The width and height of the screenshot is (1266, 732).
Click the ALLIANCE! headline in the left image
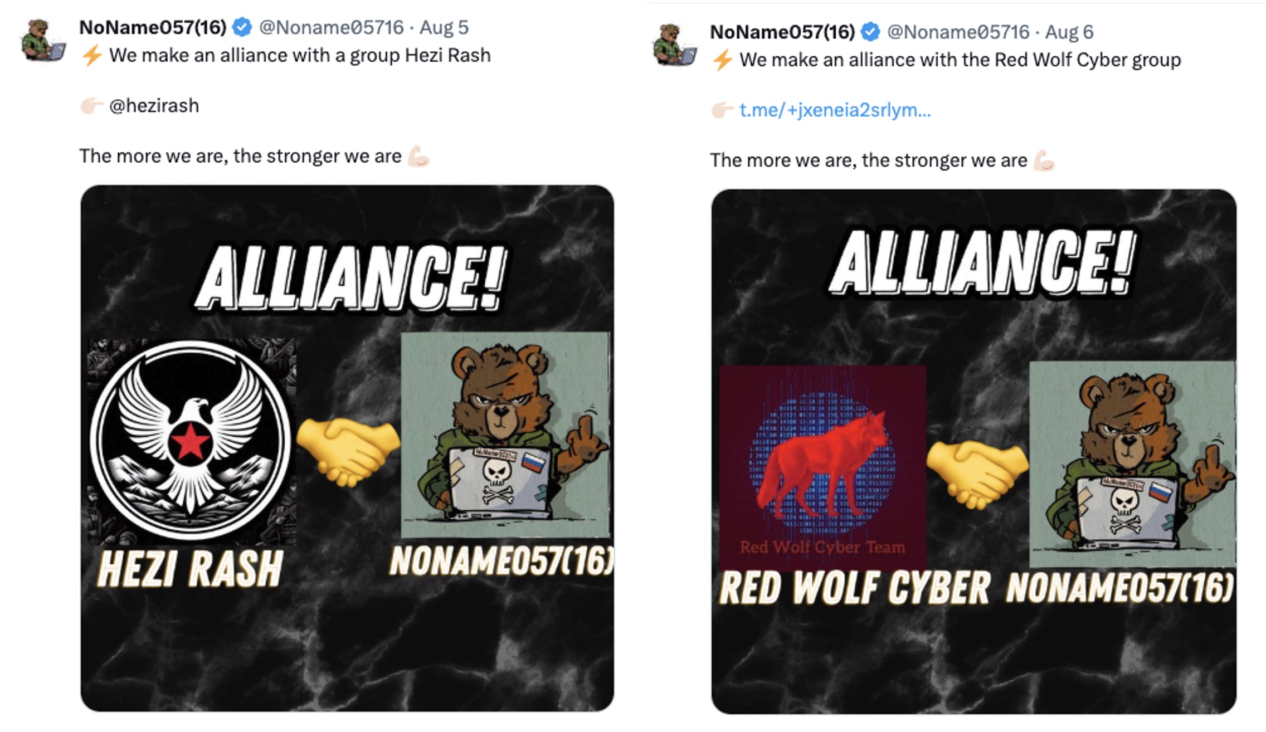(351, 276)
